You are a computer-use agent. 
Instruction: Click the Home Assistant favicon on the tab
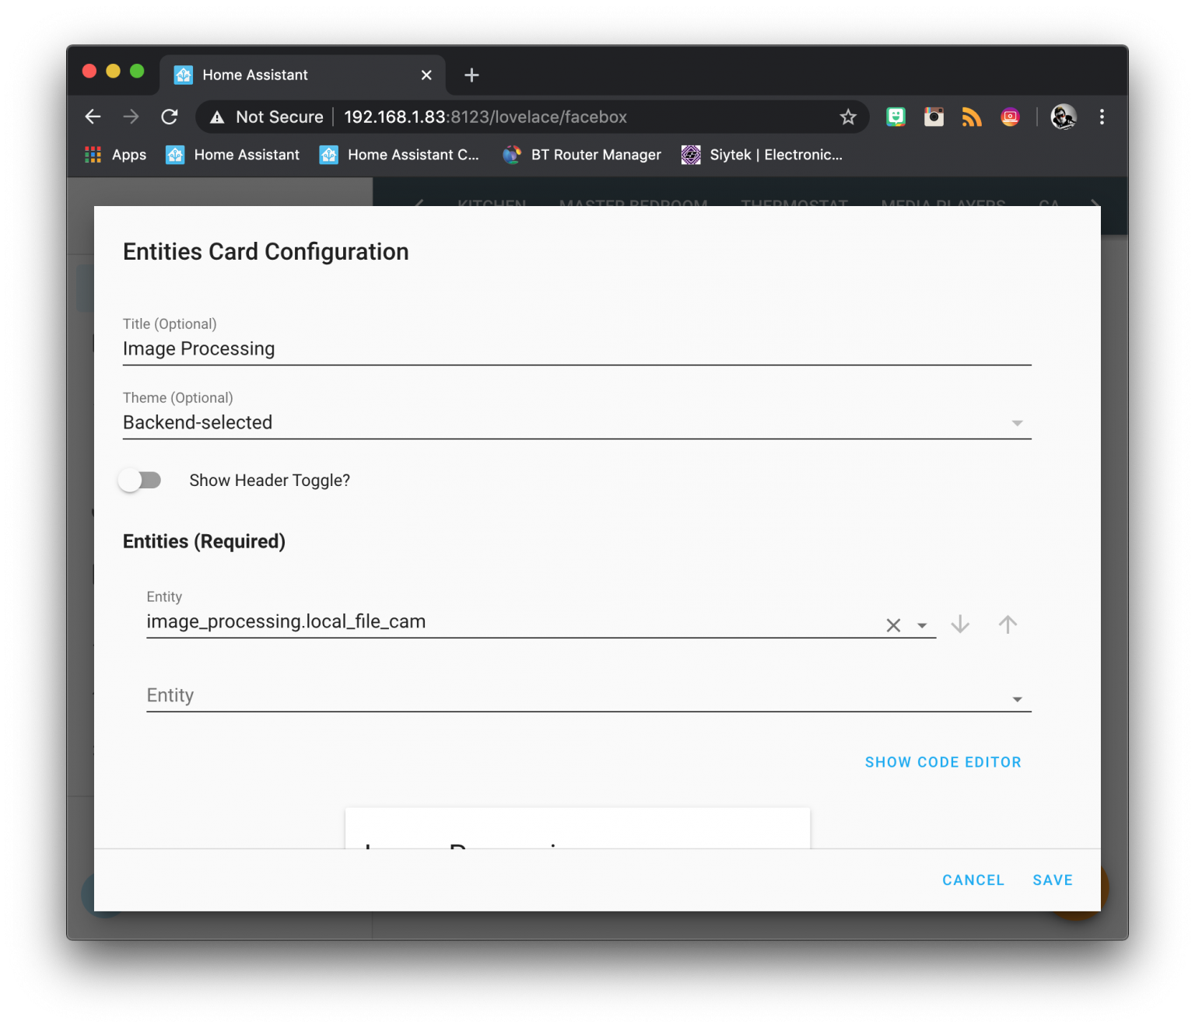(x=184, y=75)
